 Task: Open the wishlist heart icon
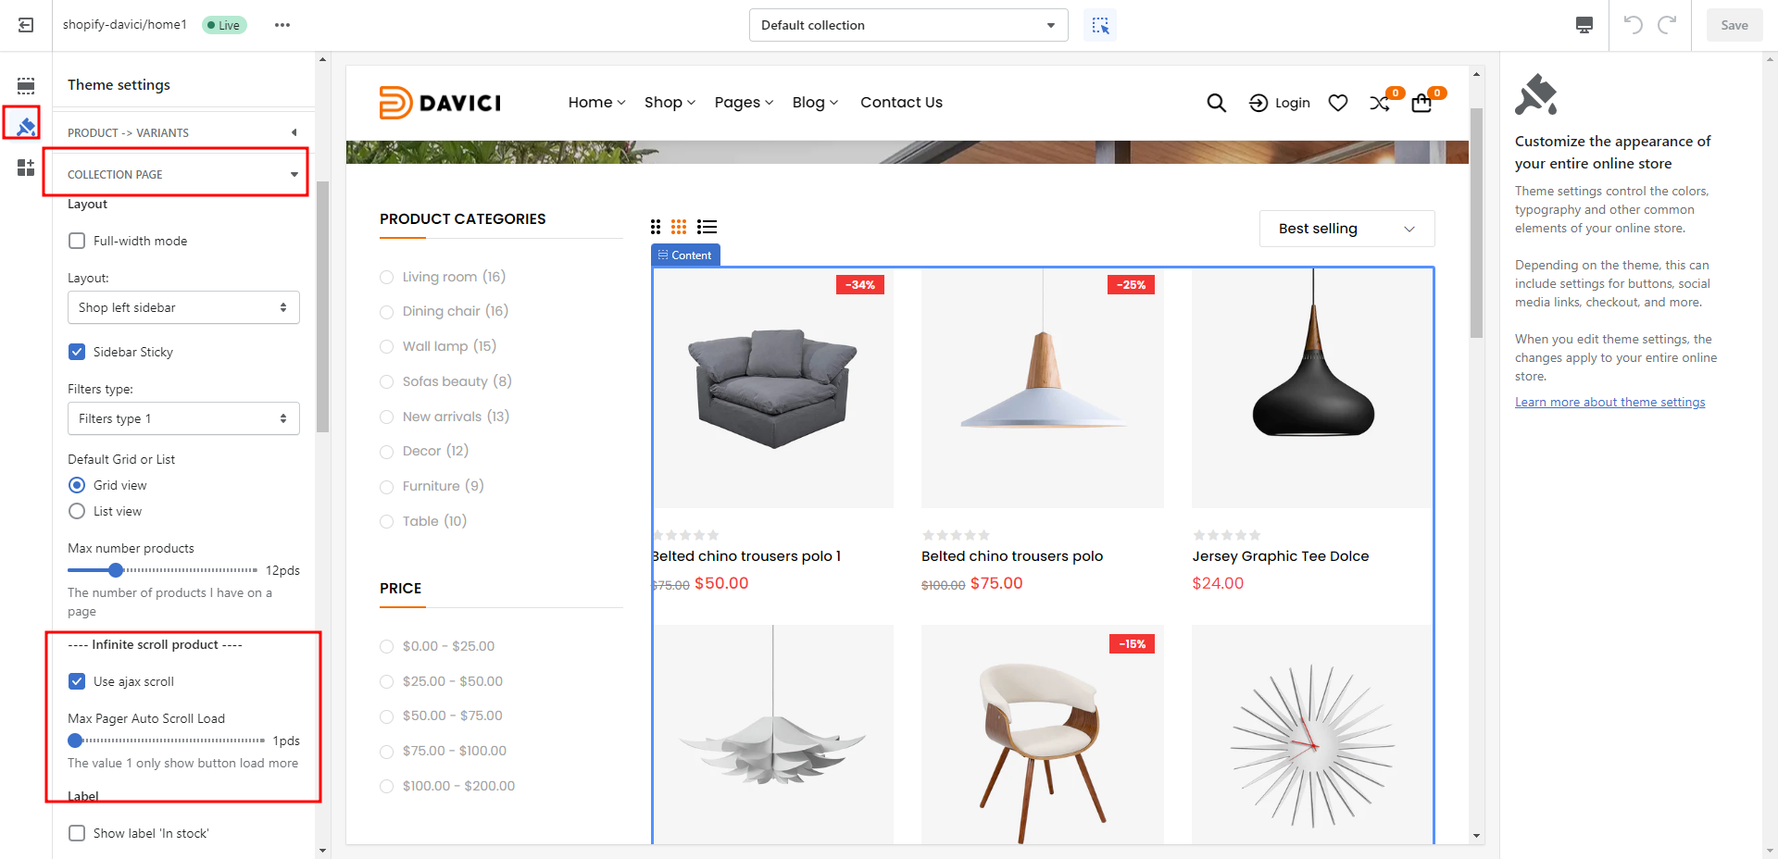point(1337,103)
